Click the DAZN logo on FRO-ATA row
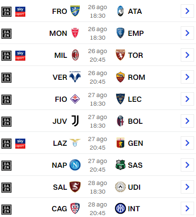 7,11
